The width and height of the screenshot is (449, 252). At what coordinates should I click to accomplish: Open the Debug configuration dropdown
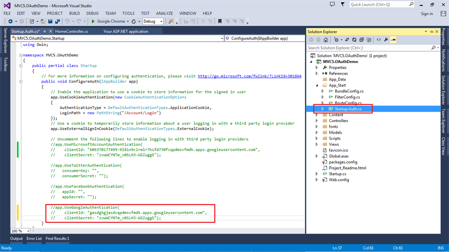[161, 21]
